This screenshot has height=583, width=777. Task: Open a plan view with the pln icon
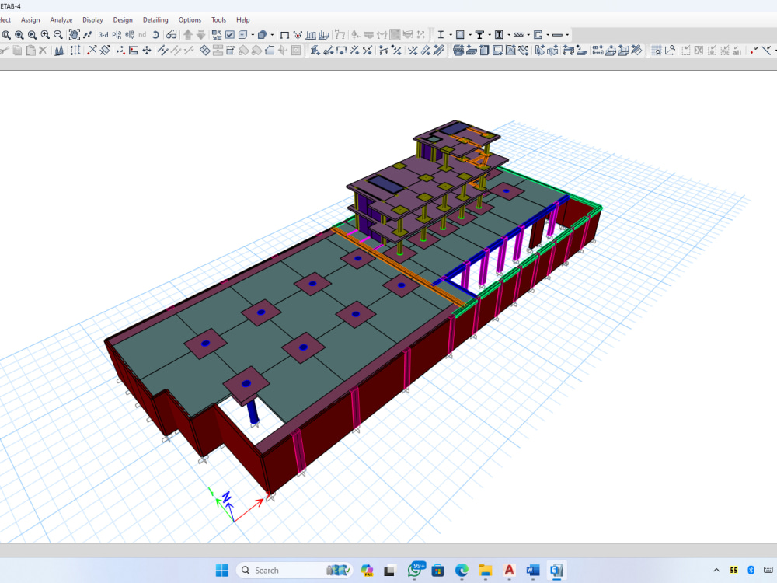(116, 34)
